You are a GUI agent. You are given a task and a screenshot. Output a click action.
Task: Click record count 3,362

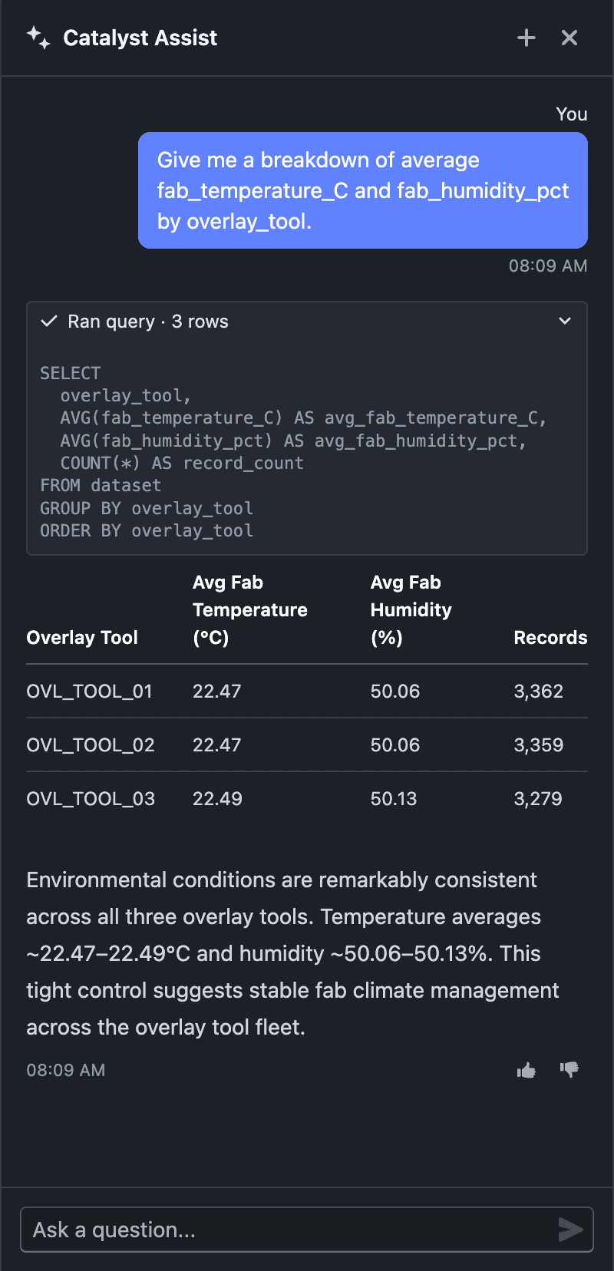pos(539,692)
